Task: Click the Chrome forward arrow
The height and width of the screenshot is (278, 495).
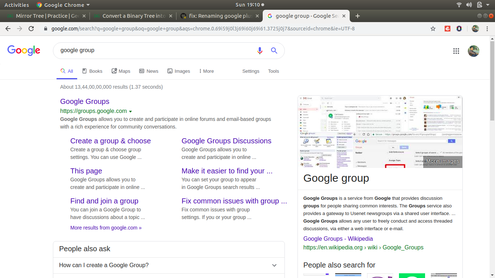Action: [20, 29]
